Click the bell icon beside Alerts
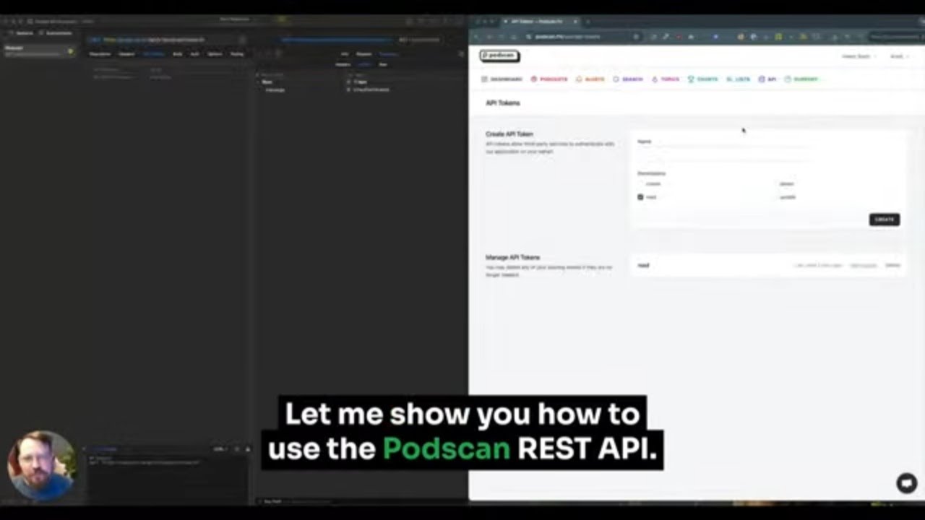This screenshot has width=925, height=520. (579, 79)
